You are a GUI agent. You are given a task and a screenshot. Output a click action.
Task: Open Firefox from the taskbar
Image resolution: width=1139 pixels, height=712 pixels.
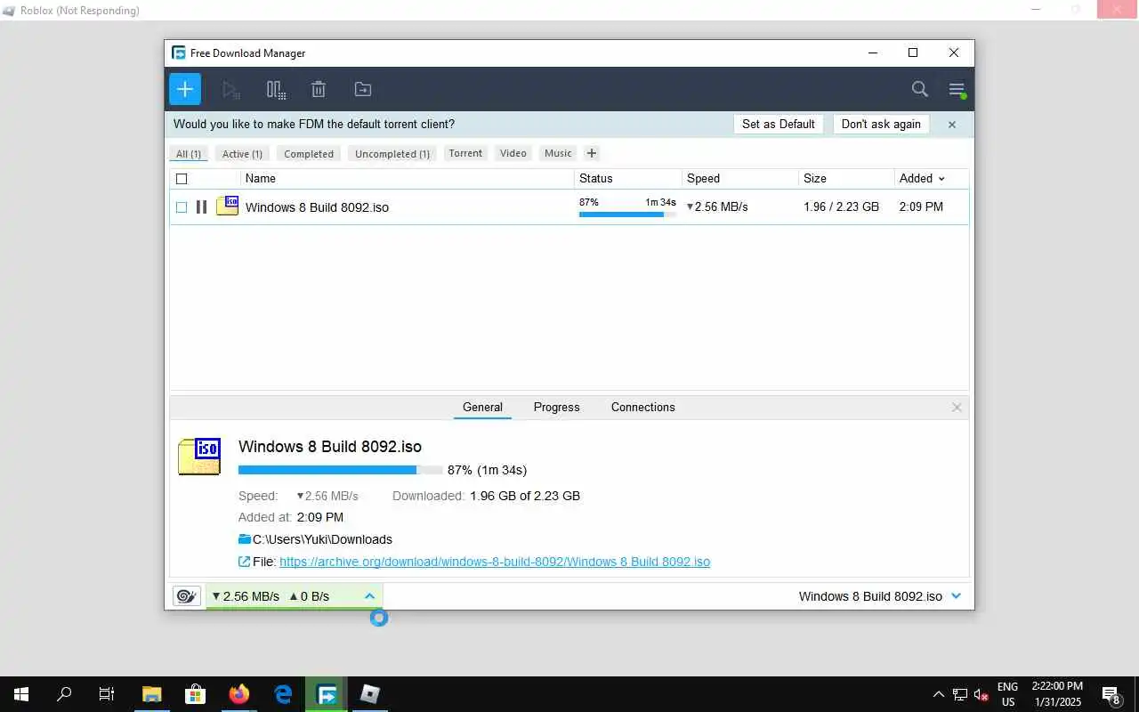pyautogui.click(x=239, y=694)
